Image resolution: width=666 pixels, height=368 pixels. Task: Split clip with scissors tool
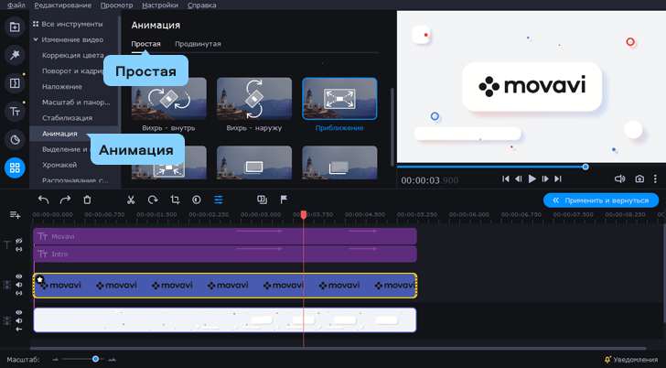(x=131, y=200)
